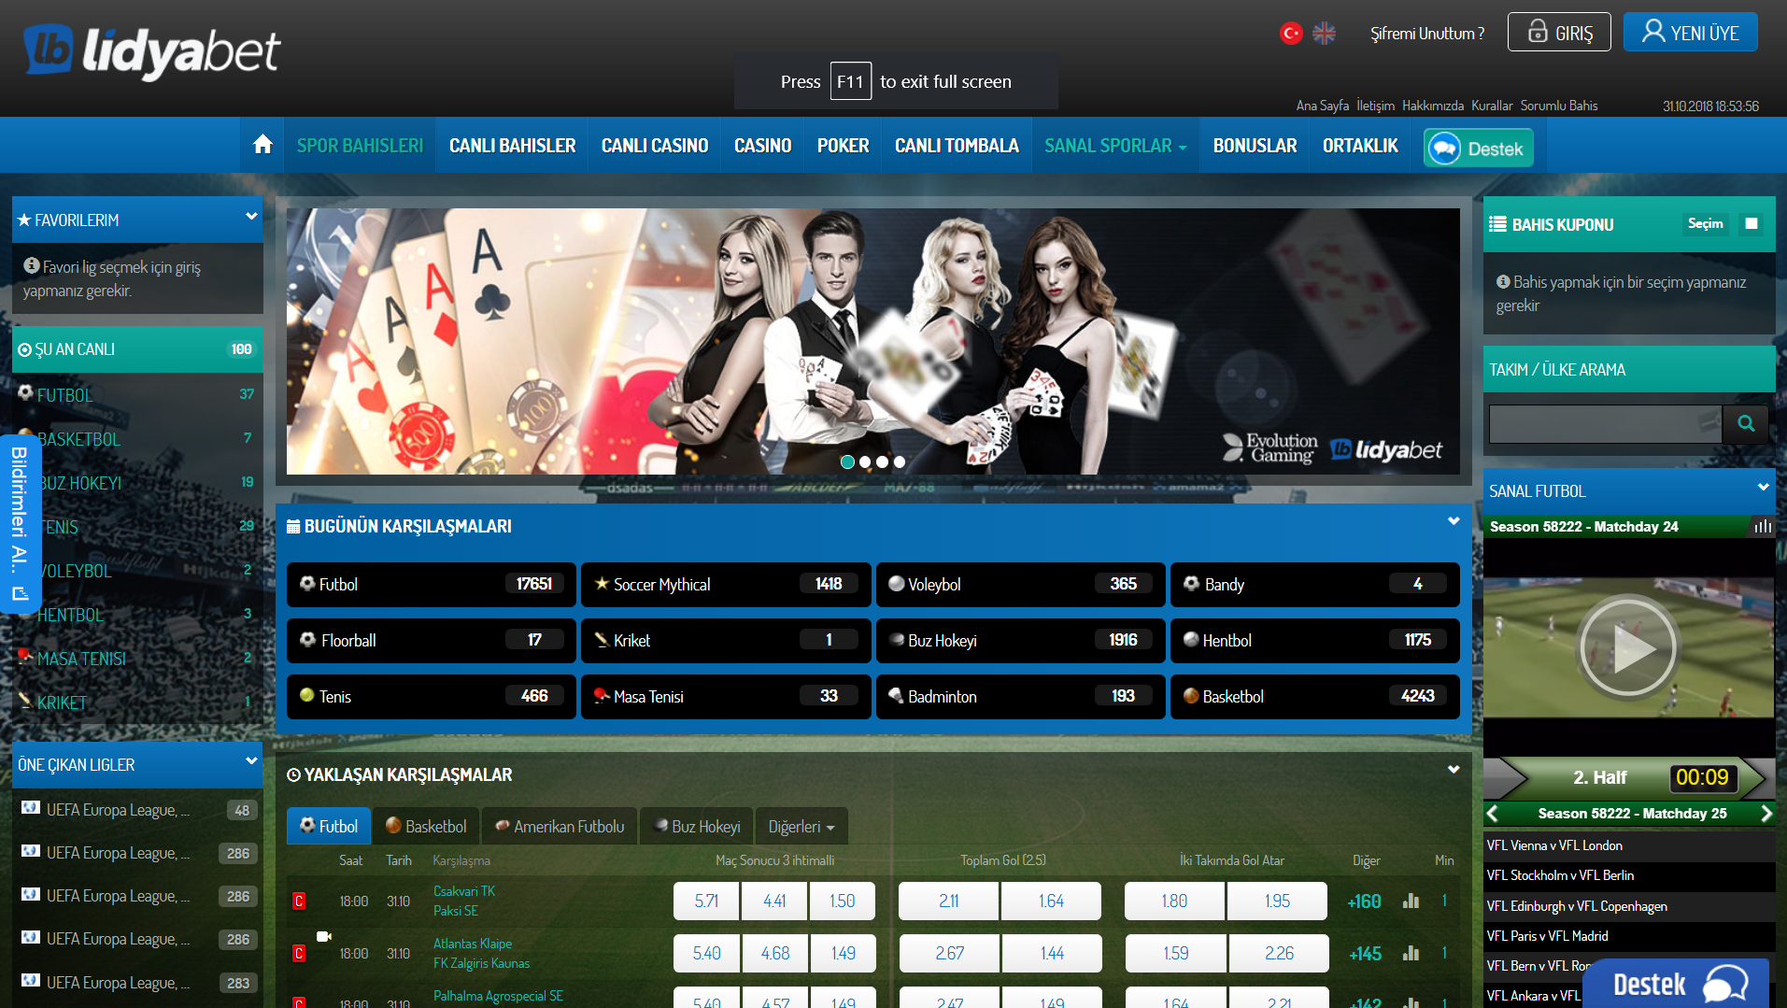This screenshot has width=1787, height=1008.
Task: Click the lidyabet logo
Action: click(x=152, y=51)
